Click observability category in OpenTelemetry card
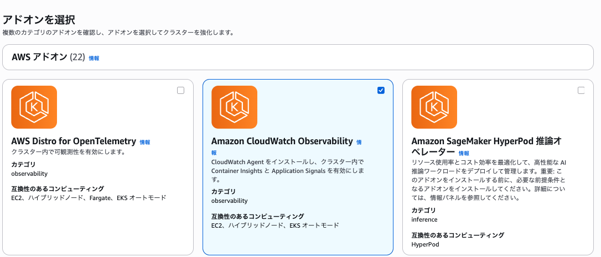 (x=29, y=174)
